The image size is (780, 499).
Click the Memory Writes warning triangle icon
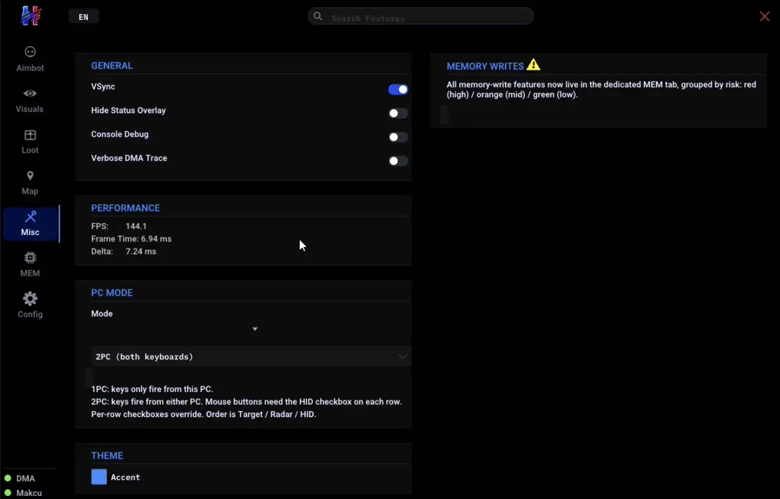(x=533, y=65)
